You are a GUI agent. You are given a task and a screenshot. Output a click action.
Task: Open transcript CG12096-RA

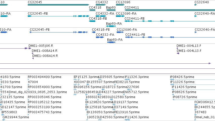pos(120,16)
